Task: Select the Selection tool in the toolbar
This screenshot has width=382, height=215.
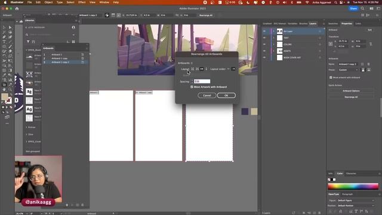Action: click(4, 27)
